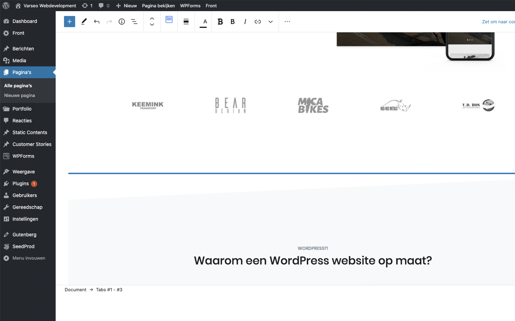This screenshot has width=515, height=321.
Task: Click the Zet om naar link
Action: point(498,22)
